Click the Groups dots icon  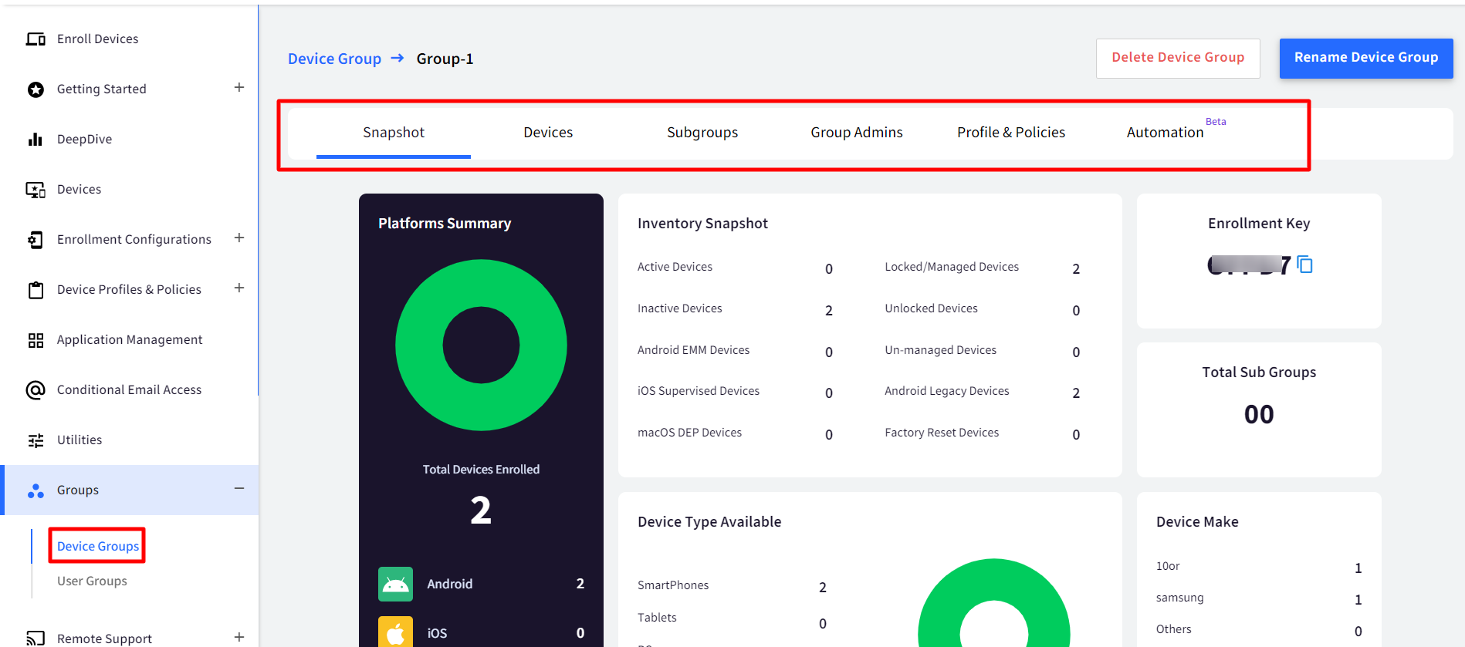(36, 490)
